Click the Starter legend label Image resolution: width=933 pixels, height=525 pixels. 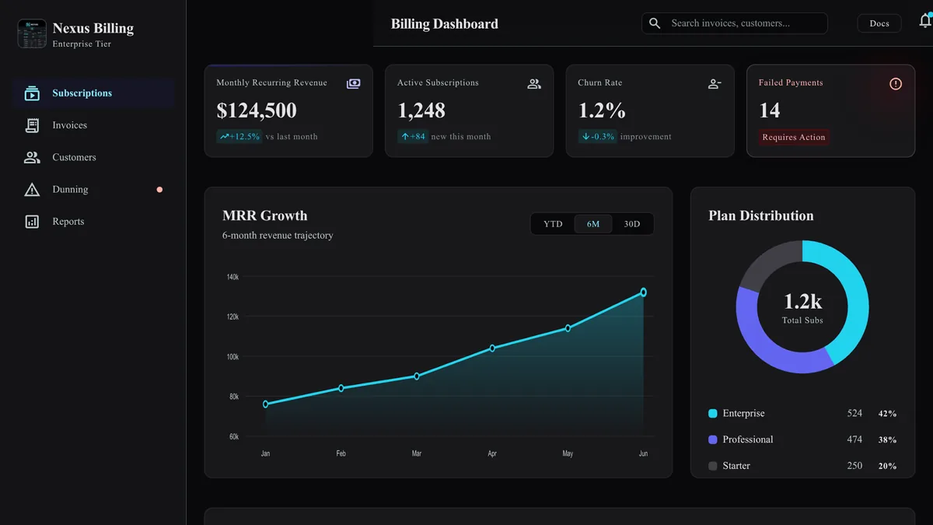(736, 466)
